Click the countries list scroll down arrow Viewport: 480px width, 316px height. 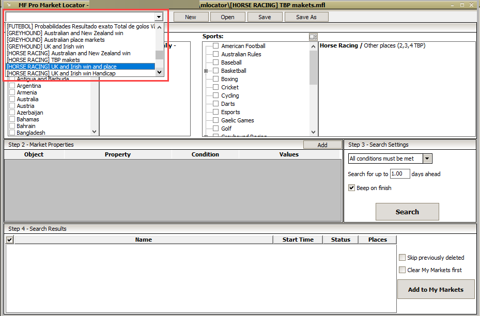(x=94, y=132)
